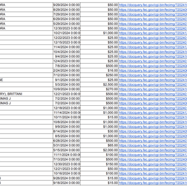Image resolution: width=187 pixels, height=187 pixels.
Task: Select the $30.00 amount cell
Action: click(99, 131)
